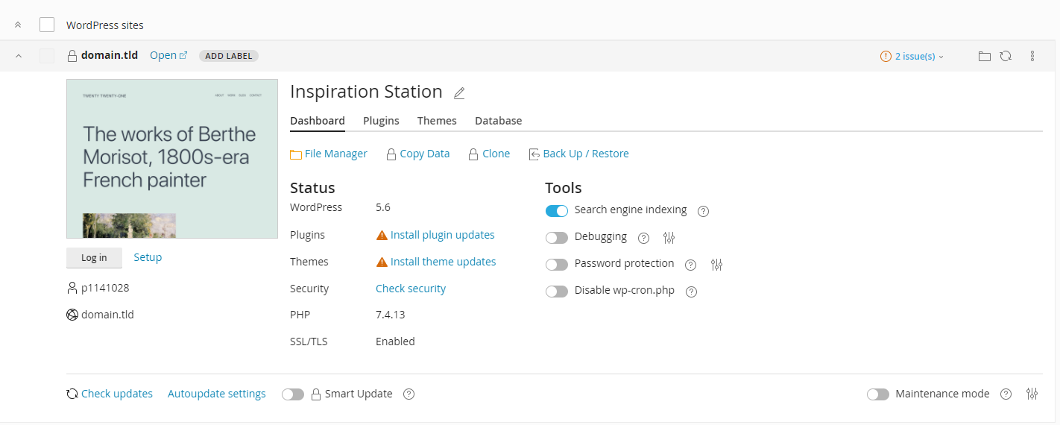This screenshot has width=1060, height=425.
Task: Toggle Disable wp-cron.php switch
Action: point(557,292)
